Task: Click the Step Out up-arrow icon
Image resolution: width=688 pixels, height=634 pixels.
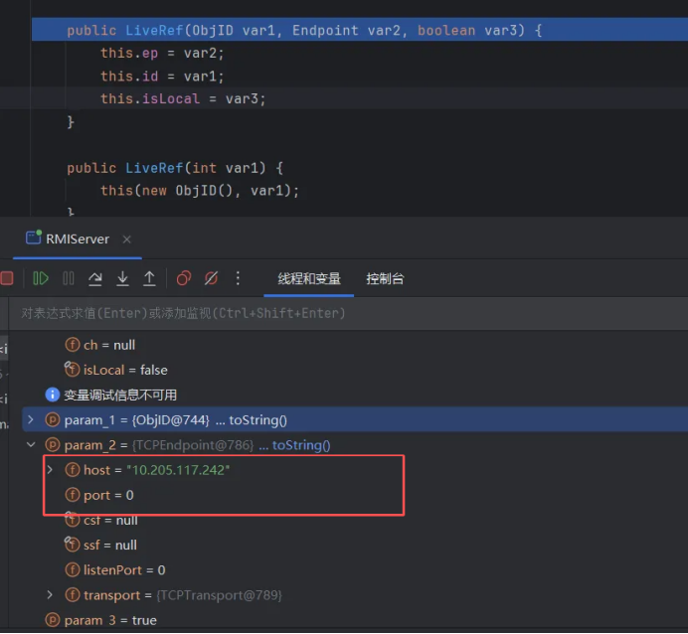Action: tap(149, 279)
